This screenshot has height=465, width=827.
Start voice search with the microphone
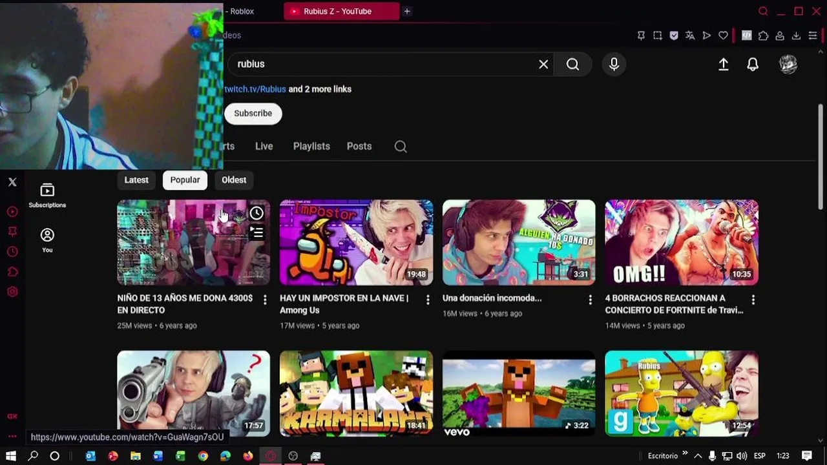614,64
